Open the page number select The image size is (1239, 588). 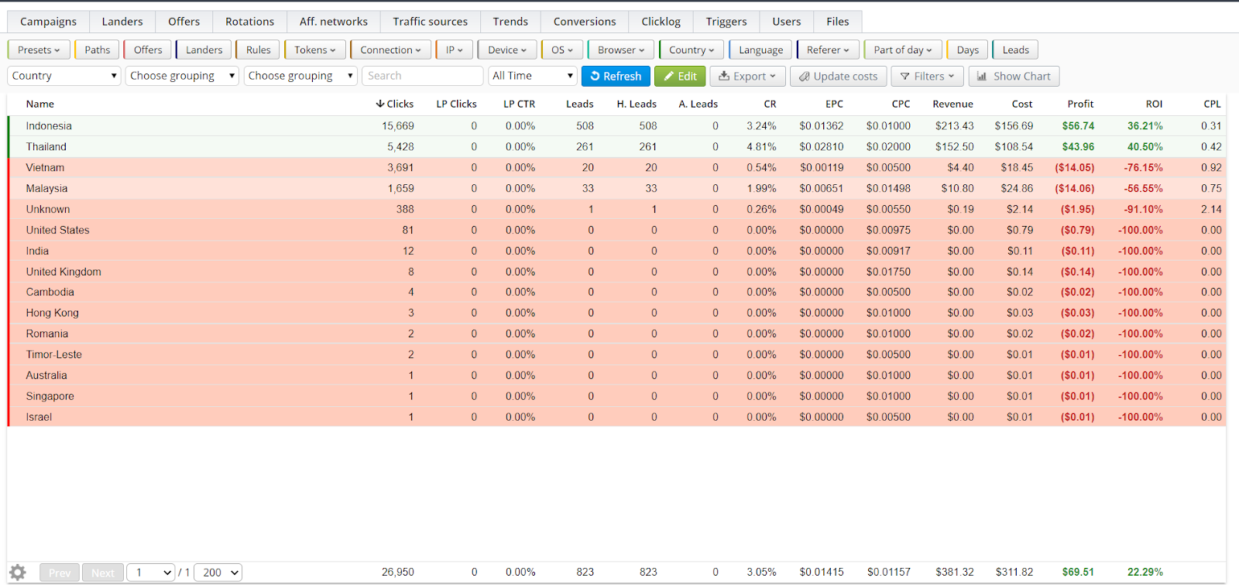click(x=150, y=573)
